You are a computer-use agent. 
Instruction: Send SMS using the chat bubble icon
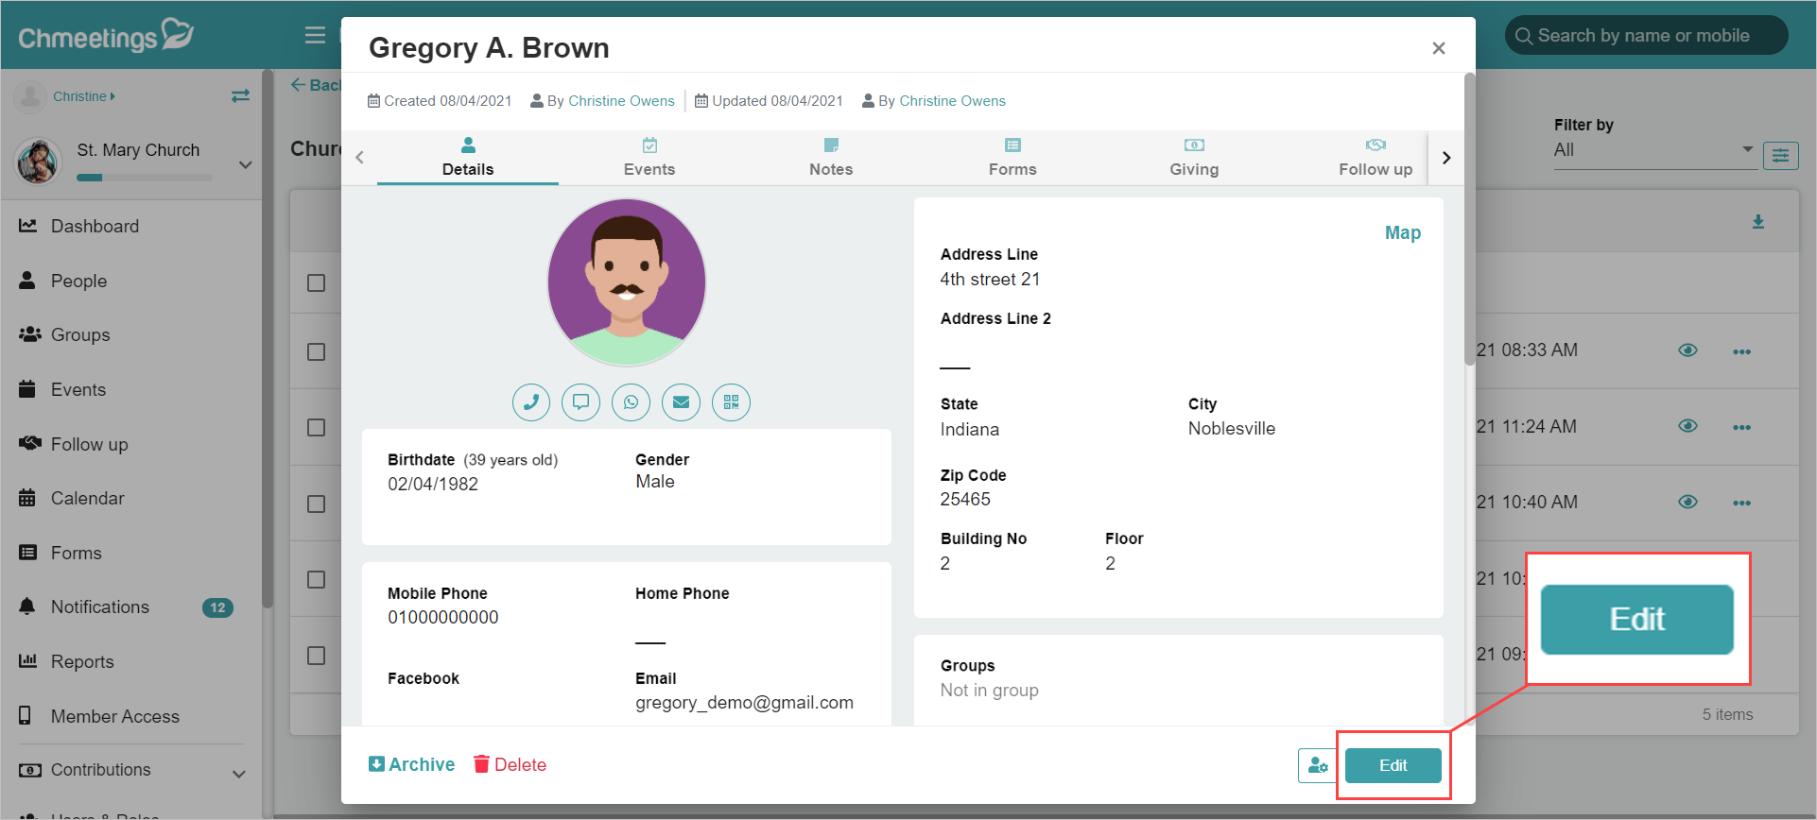(580, 402)
